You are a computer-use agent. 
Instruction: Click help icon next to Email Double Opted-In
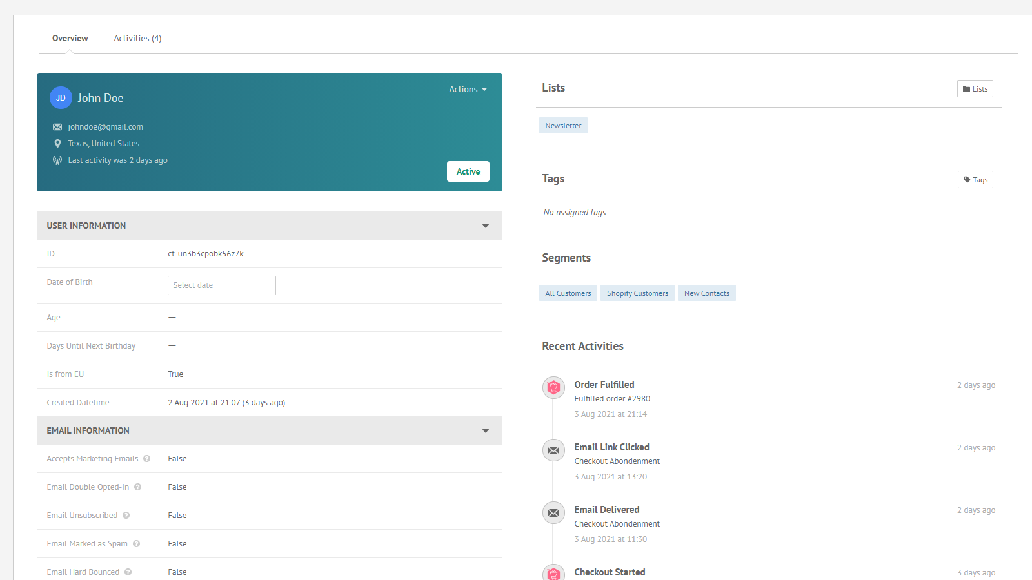(x=138, y=487)
